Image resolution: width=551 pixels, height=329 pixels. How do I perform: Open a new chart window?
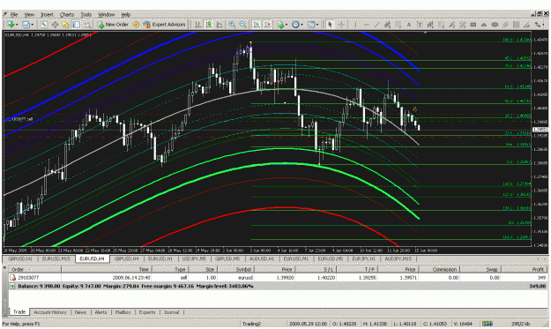[11, 24]
